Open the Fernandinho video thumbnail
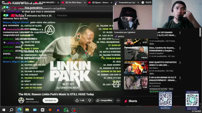 coord(136,53)
